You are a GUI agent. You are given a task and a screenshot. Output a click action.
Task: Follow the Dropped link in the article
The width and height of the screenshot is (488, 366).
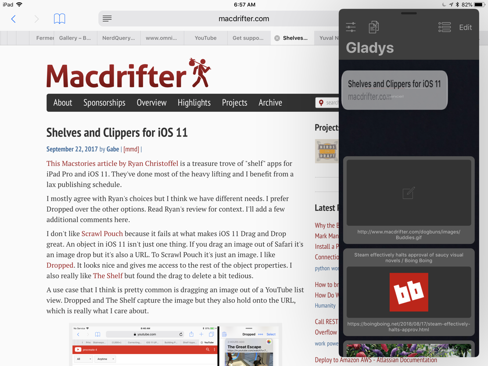point(60,265)
